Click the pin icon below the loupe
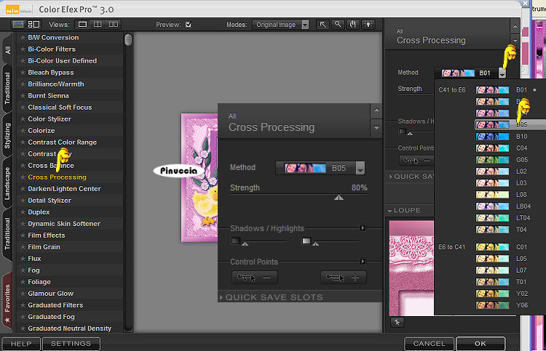The height and width of the screenshot is (351, 546). coord(397,322)
